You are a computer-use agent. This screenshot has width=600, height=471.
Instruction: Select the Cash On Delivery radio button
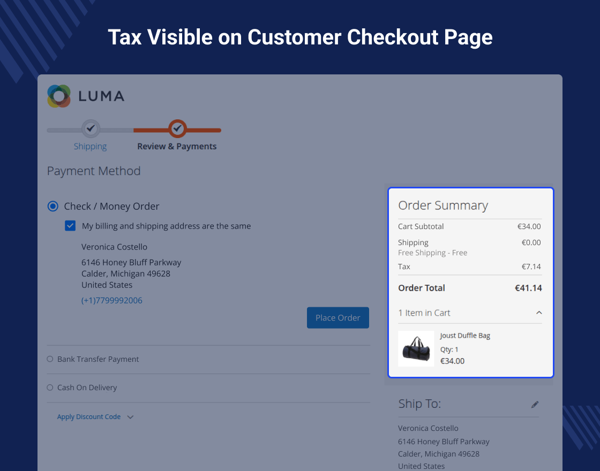tap(50, 388)
